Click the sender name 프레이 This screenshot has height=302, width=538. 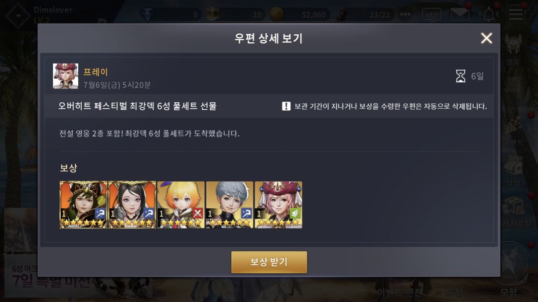click(96, 72)
